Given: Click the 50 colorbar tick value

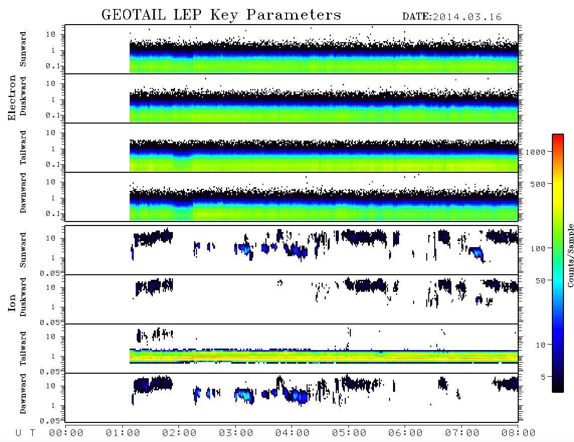Looking at the screenshot, I should [x=541, y=281].
